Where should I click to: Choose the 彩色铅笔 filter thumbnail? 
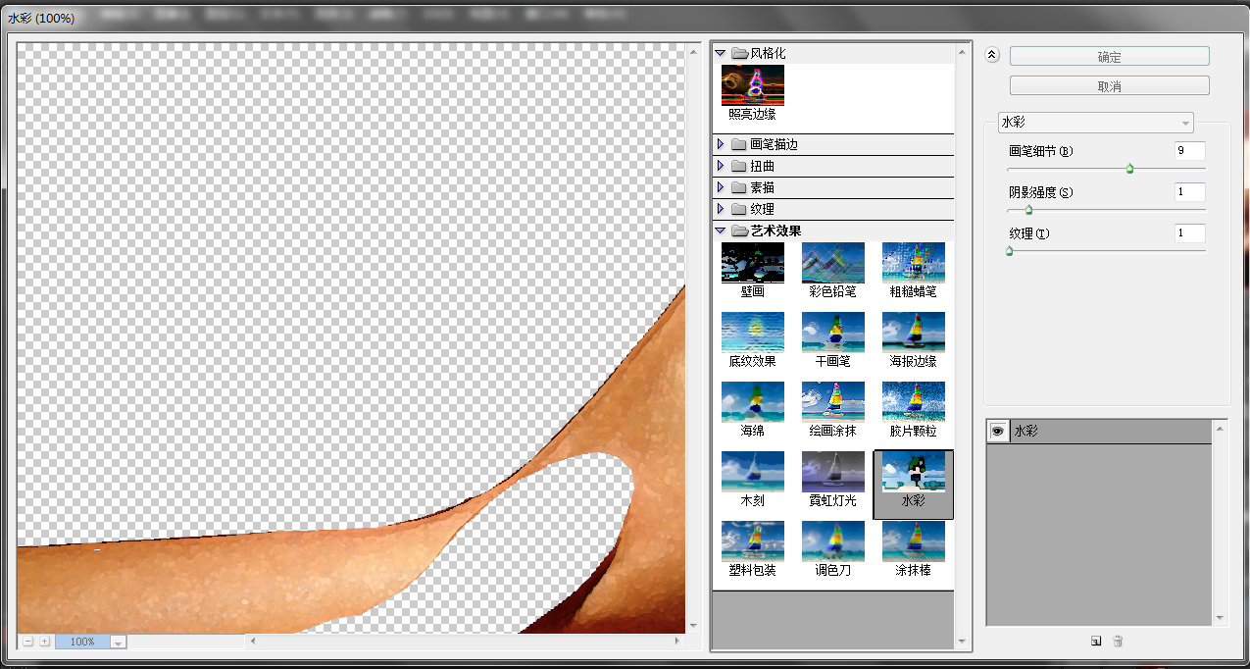pyautogui.click(x=832, y=263)
